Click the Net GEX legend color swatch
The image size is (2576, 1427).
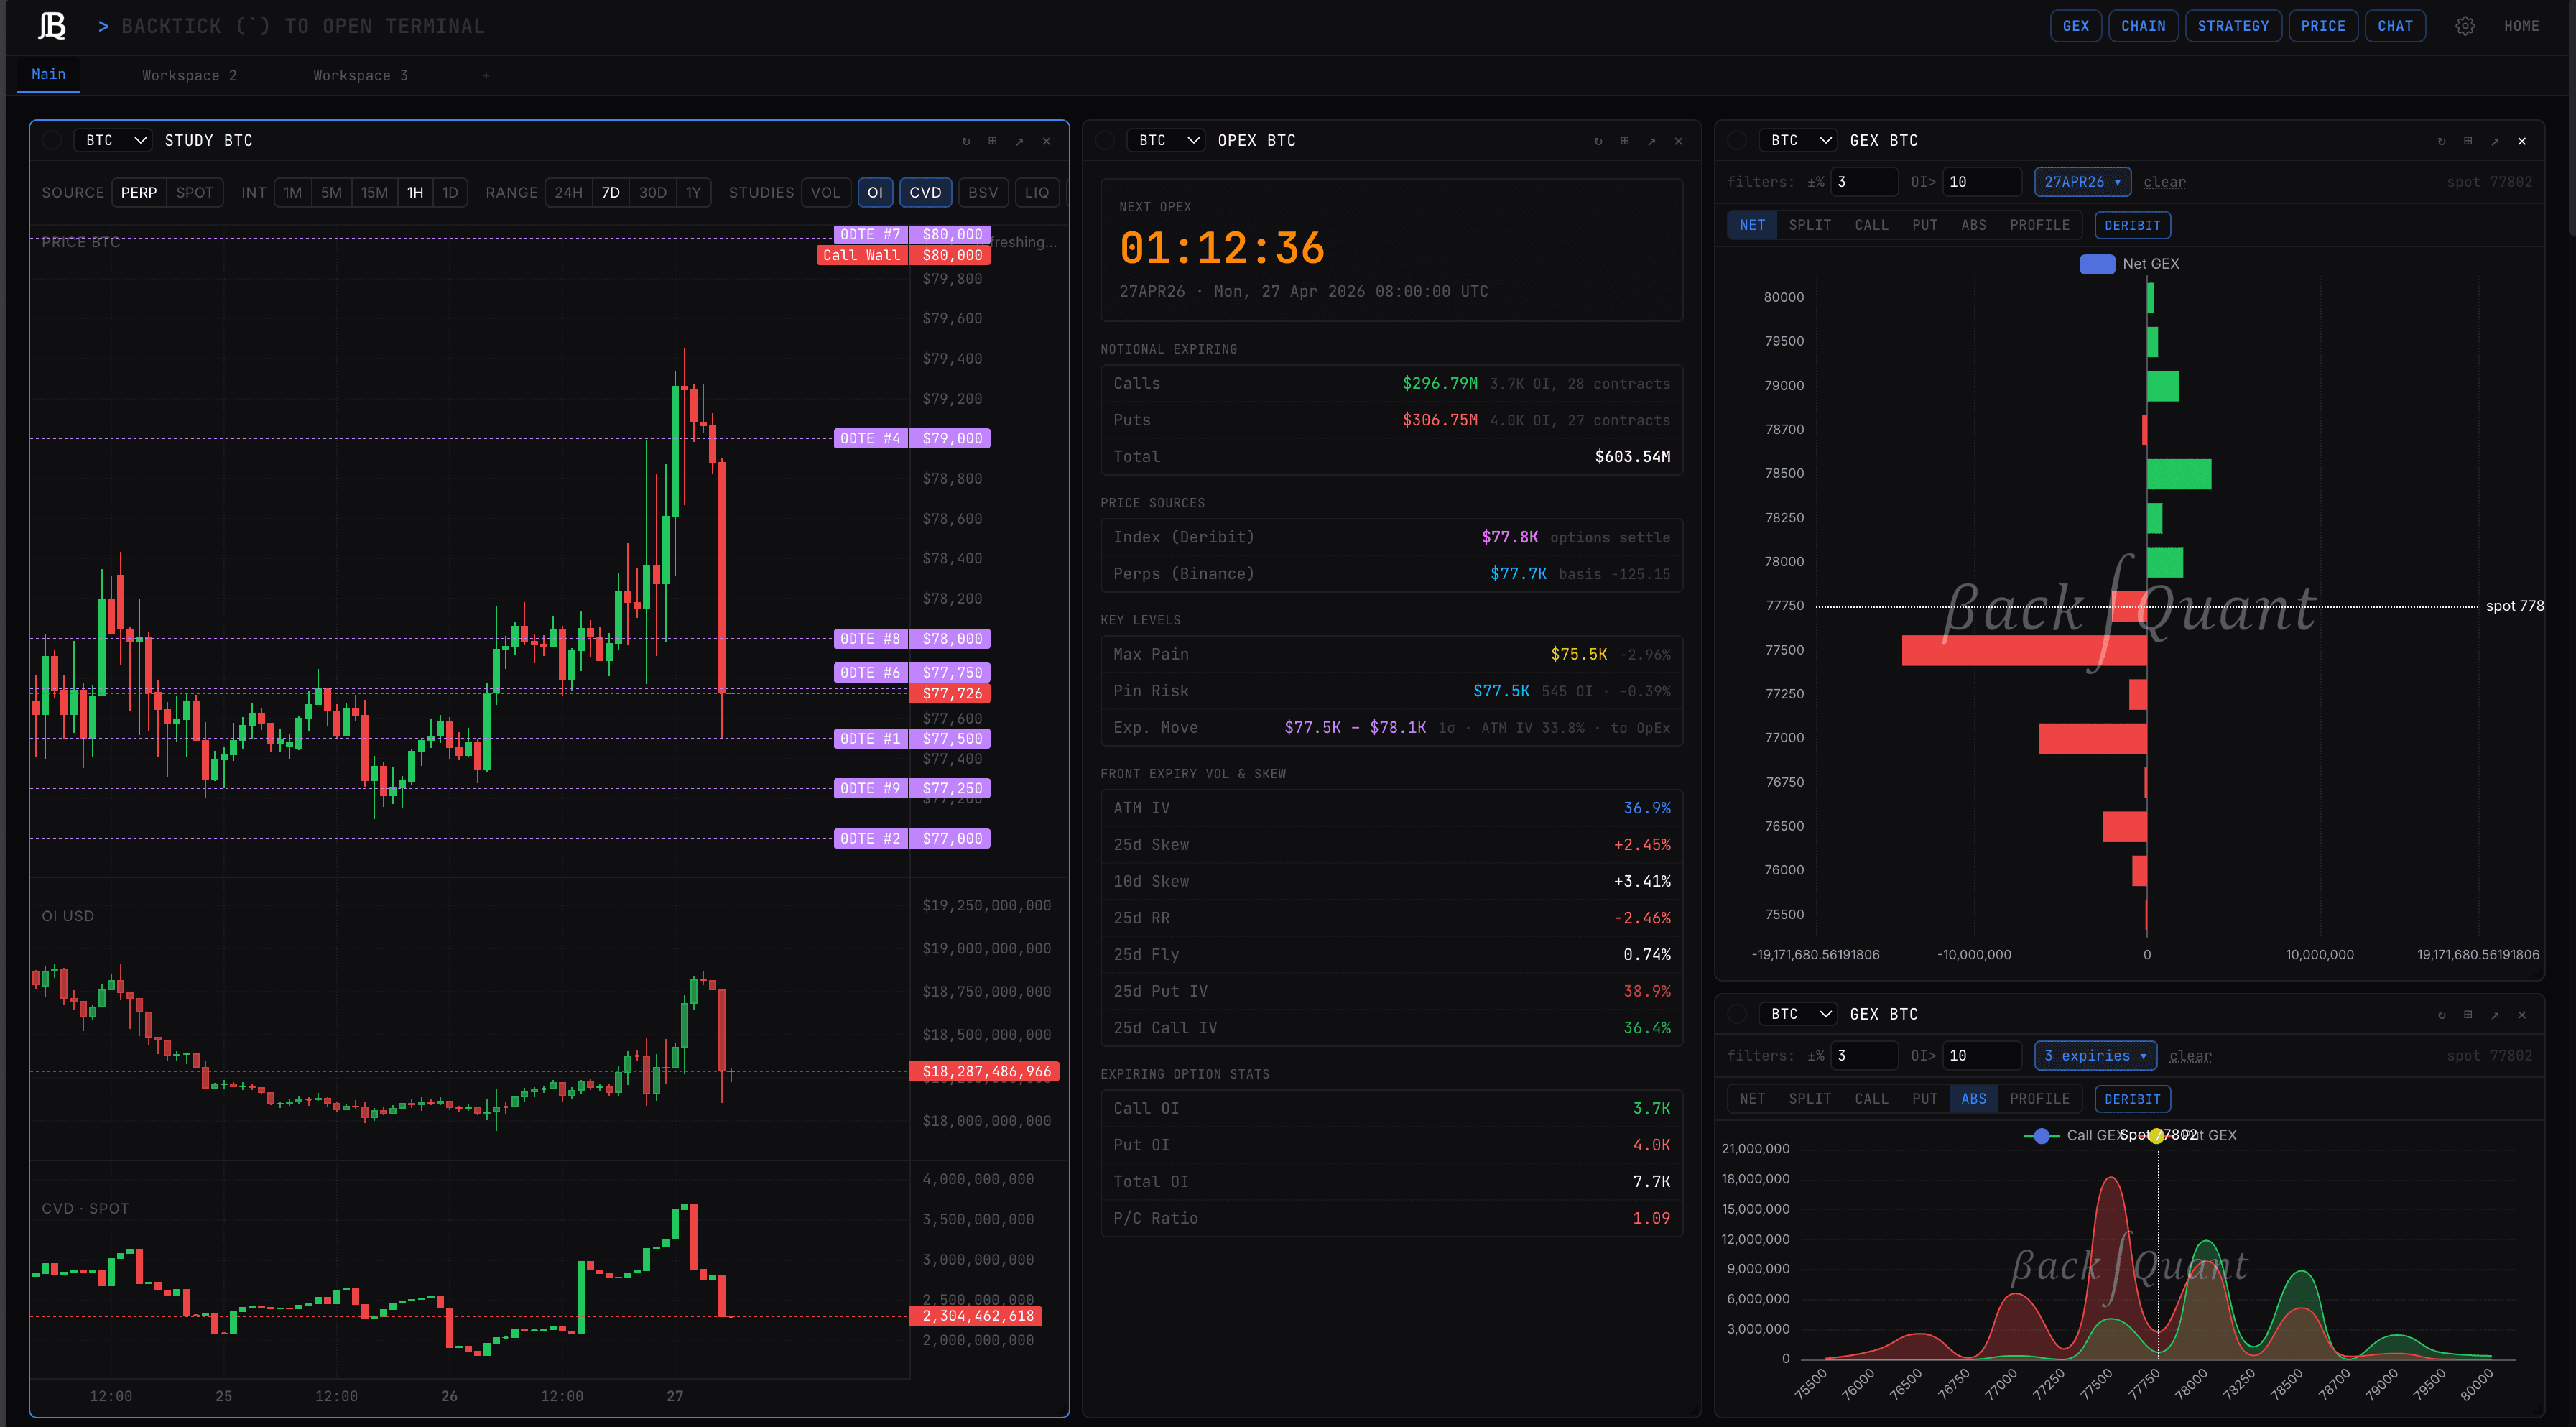point(2097,264)
